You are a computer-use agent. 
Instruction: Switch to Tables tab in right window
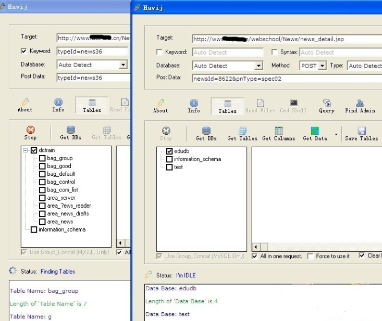click(227, 106)
